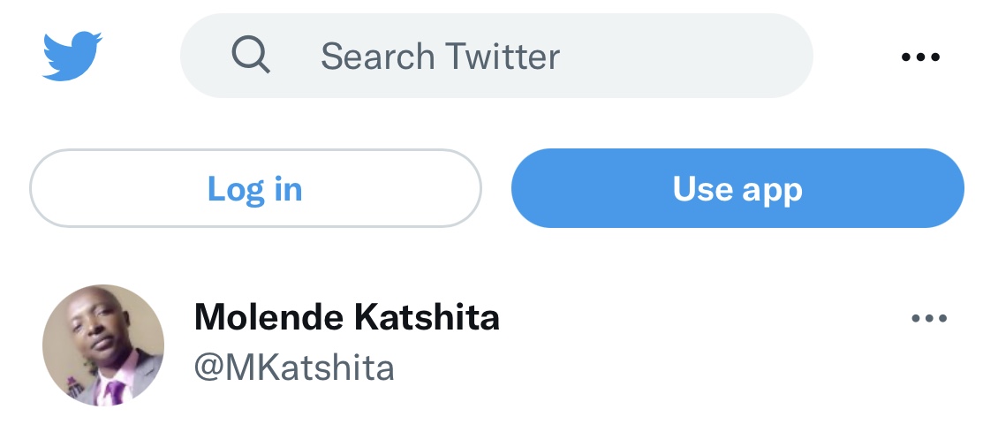The width and height of the screenshot is (983, 432).
Task: Open the Molende Katshita display name link
Action: point(347,316)
